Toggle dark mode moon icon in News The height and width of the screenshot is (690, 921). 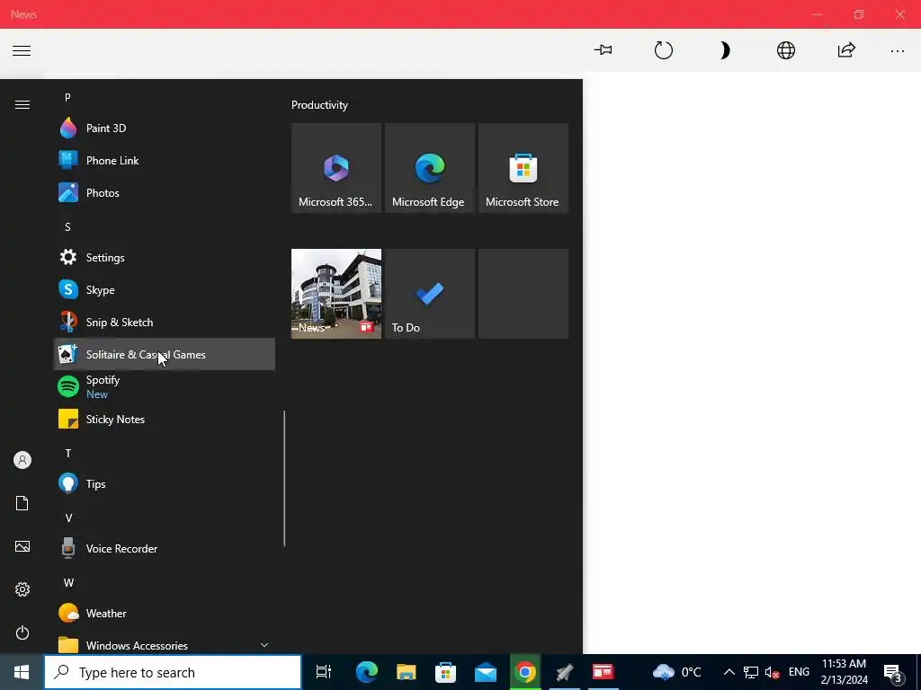pyautogui.click(x=725, y=50)
